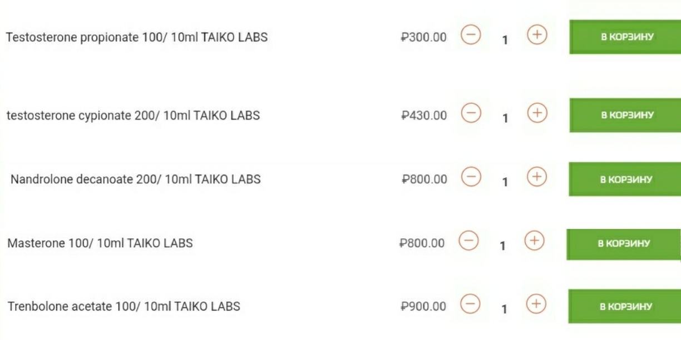
Task: Select quantity field for Nandrolone decanoate
Action: (x=505, y=182)
